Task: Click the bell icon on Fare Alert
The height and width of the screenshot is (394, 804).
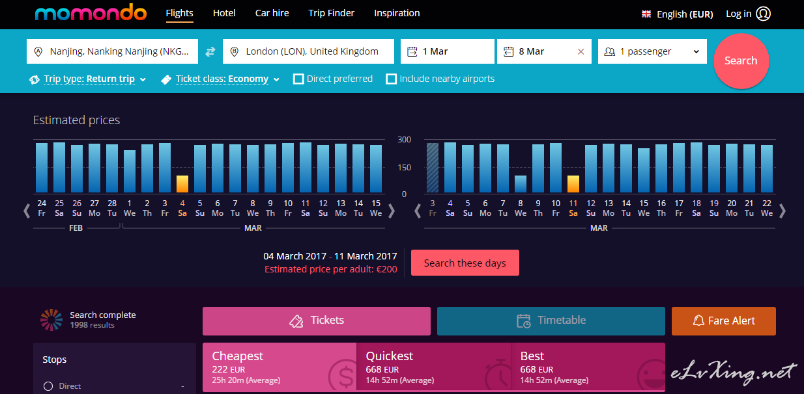Action: pos(698,321)
